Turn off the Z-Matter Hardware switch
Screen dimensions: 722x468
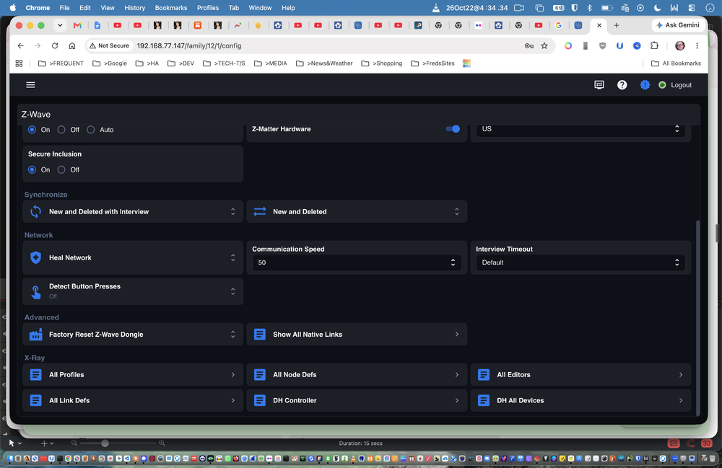(453, 129)
